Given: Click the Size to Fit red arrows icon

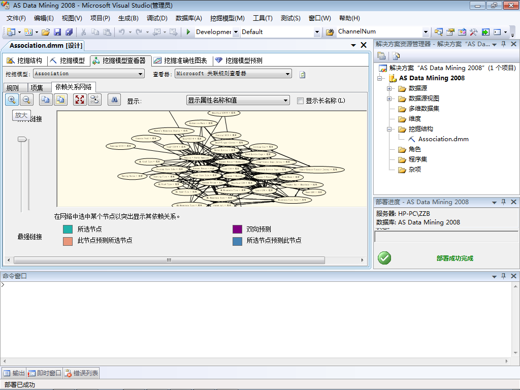Looking at the screenshot, I should click(x=80, y=100).
